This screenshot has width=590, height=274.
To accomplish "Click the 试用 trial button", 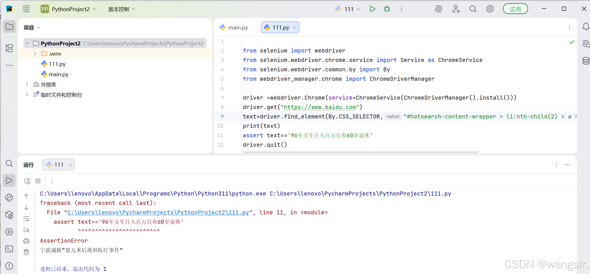I will tap(515, 9).
